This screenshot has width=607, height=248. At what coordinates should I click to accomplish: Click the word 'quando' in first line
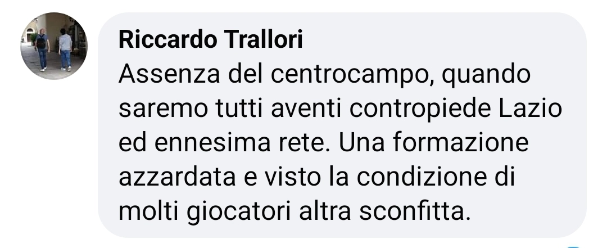[486, 75]
